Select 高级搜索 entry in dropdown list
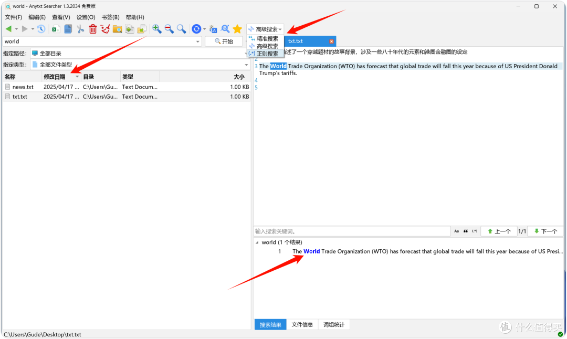The height and width of the screenshot is (339, 567). pos(266,46)
